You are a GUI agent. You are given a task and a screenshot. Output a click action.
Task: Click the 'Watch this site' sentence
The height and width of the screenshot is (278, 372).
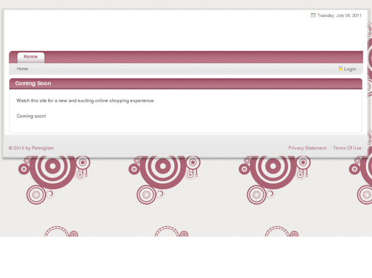(x=85, y=101)
